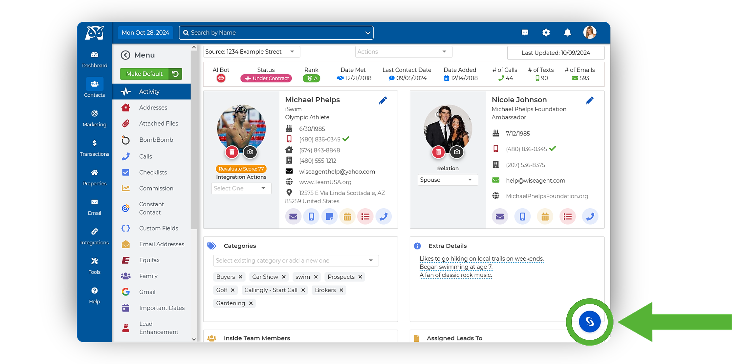Click the Under Contract status badge
The image size is (745, 364).
pos(266,78)
